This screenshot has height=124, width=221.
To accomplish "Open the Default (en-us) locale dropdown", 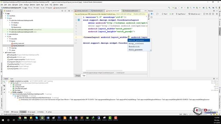I will [195, 14].
